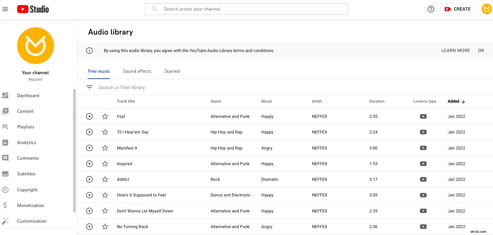Image resolution: width=493 pixels, height=235 pixels.
Task: Click the help question mark icon
Action: [431, 9]
